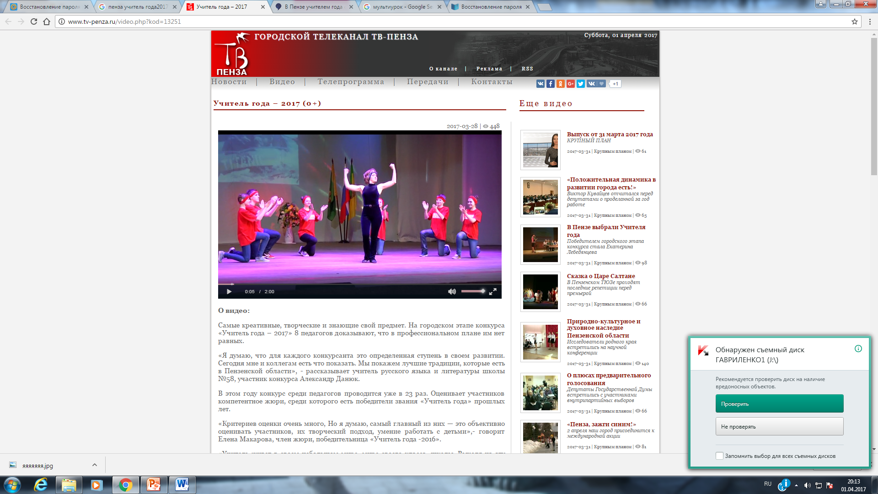Image resolution: width=878 pixels, height=494 pixels.
Task: Open the tray clock and date
Action: 853,485
